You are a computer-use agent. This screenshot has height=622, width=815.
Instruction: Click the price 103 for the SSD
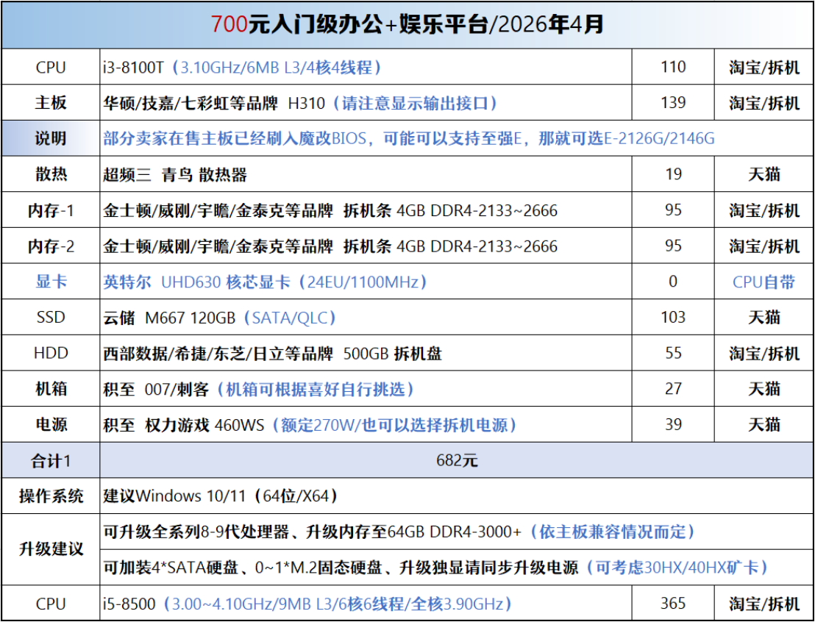click(673, 317)
